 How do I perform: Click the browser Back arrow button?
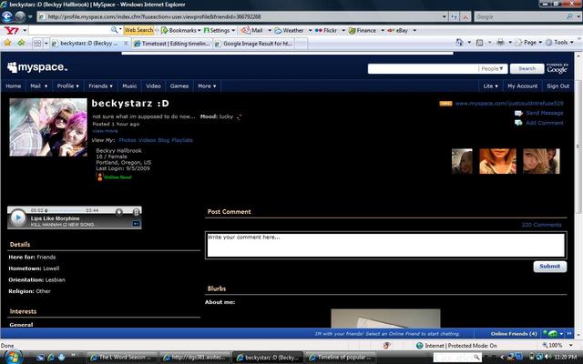point(7,16)
